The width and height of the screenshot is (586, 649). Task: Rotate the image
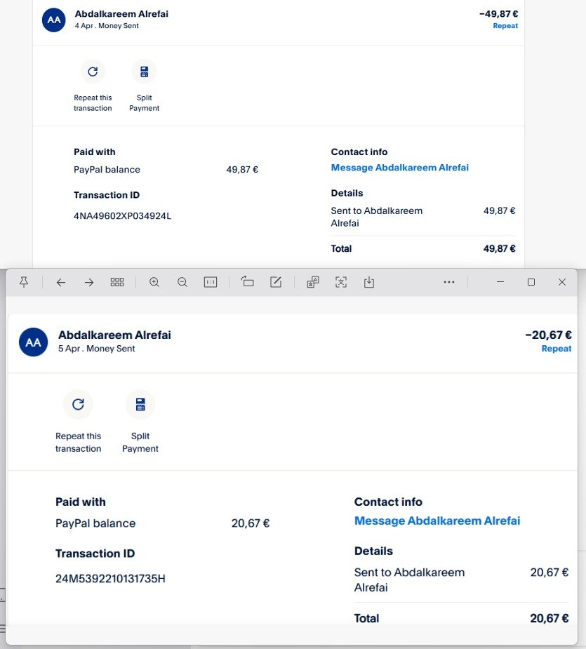pos(247,282)
